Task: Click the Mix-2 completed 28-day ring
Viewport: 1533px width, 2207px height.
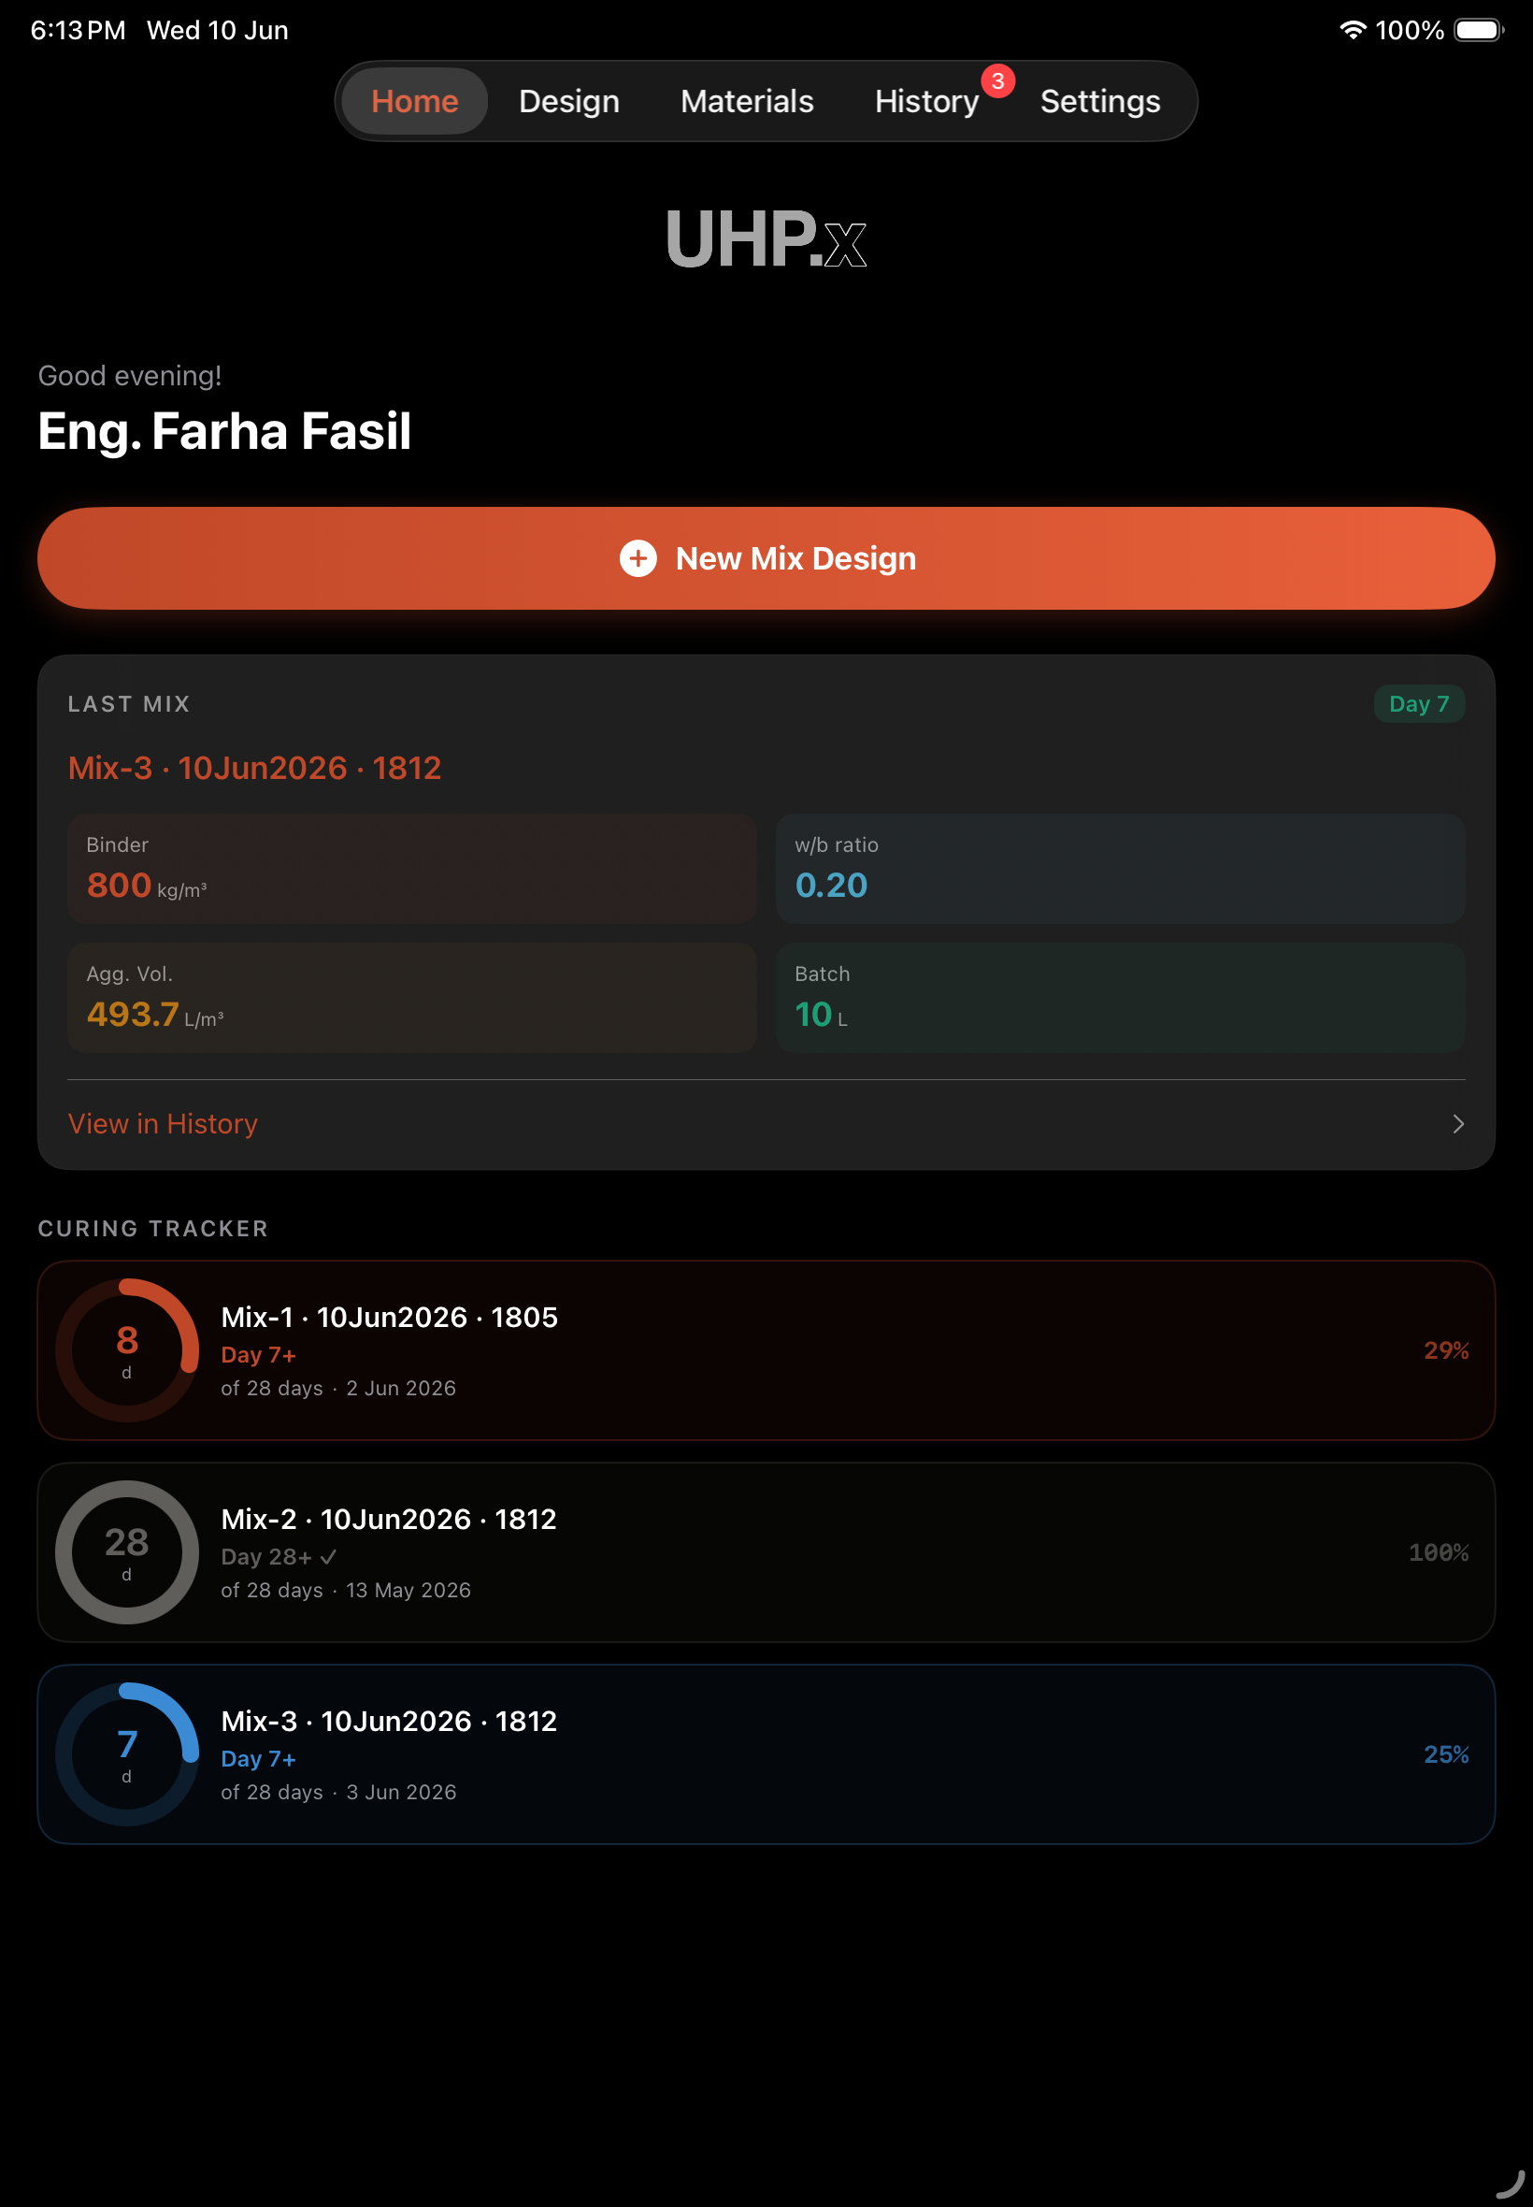Action: tap(127, 1551)
